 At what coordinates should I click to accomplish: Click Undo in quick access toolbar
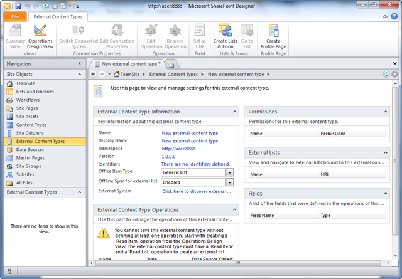click(28, 6)
